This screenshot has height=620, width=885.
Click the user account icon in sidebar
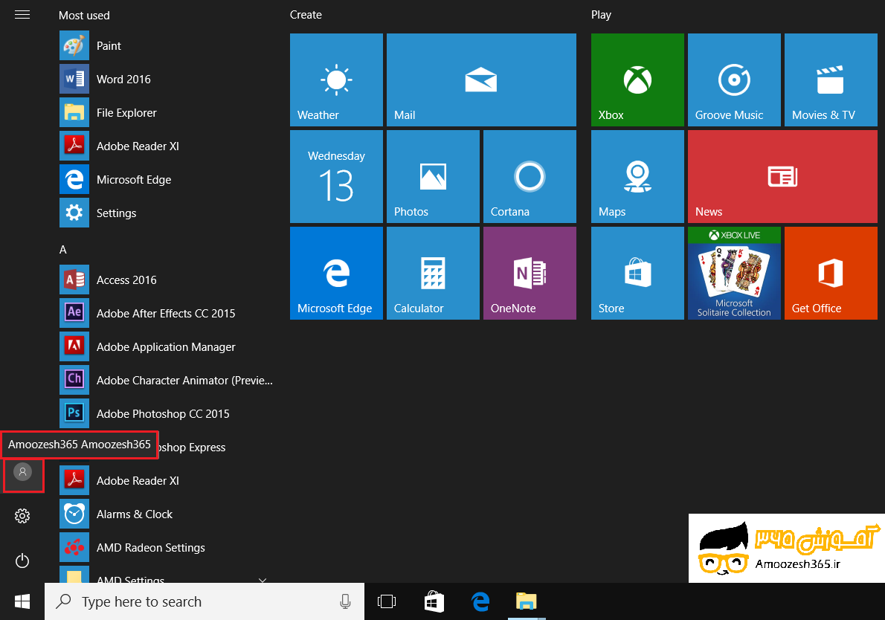pos(22,471)
